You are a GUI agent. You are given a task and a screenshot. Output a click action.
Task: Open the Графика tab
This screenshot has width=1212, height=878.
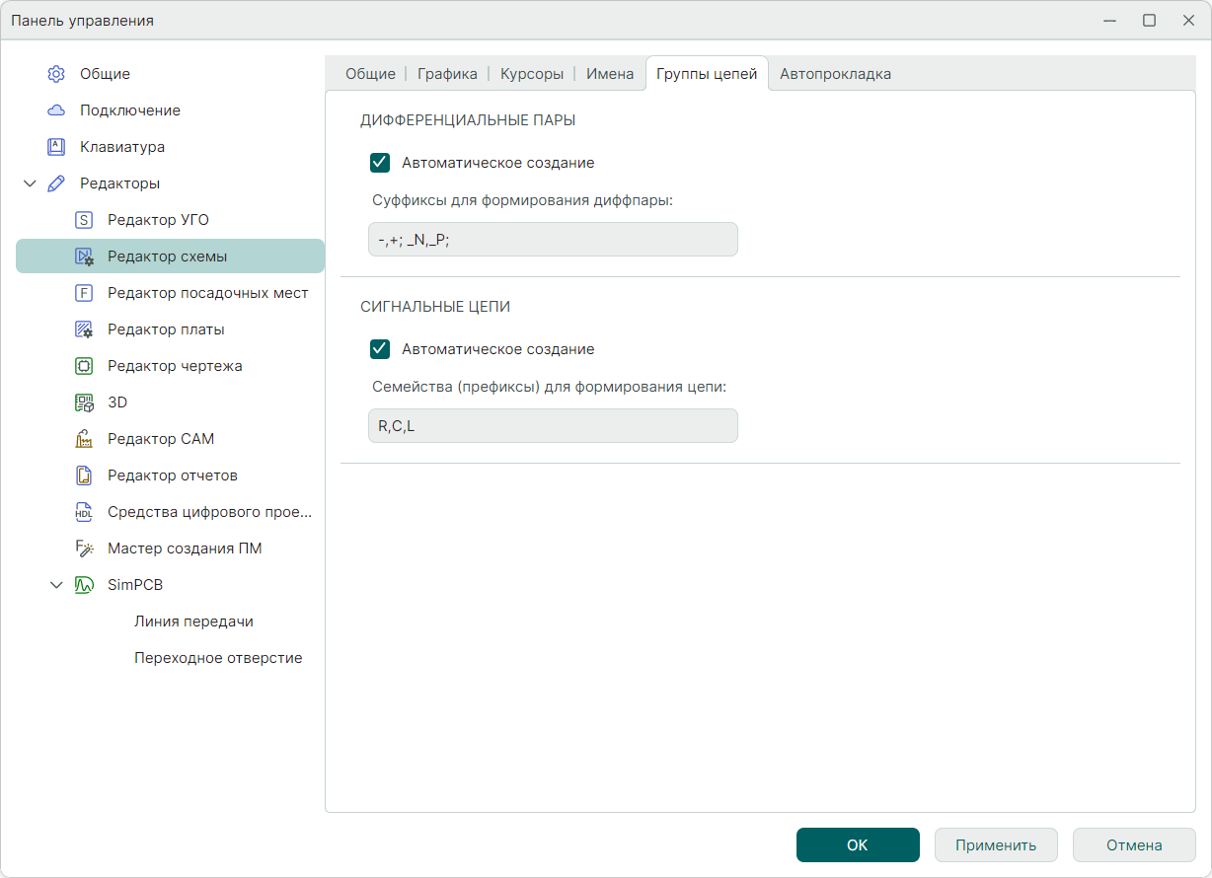[447, 74]
